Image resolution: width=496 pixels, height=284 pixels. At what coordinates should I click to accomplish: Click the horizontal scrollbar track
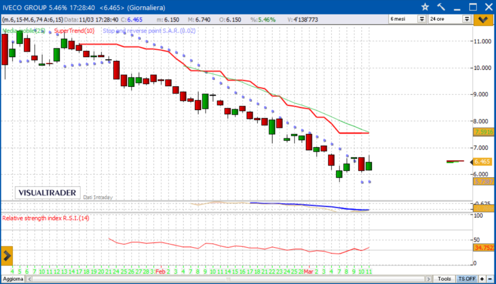pos(229,279)
